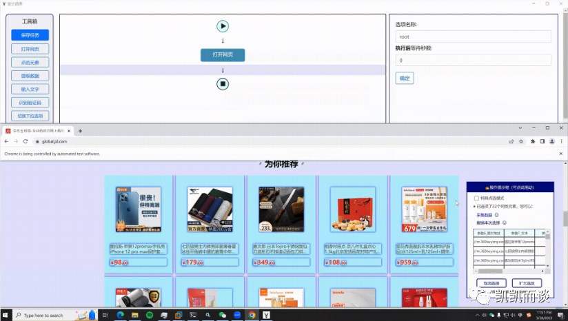Add 打开网页 step from the toolbox
Image resolution: width=568 pixels, height=321 pixels.
pyautogui.click(x=30, y=49)
